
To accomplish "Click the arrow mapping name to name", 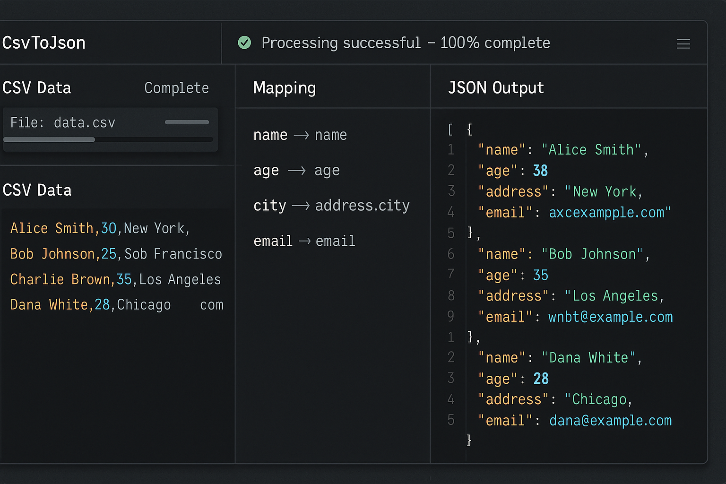I will coord(301,135).
